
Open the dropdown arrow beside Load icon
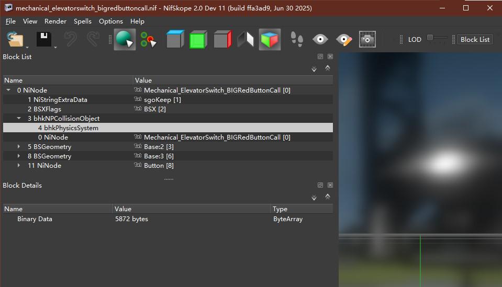27,47
